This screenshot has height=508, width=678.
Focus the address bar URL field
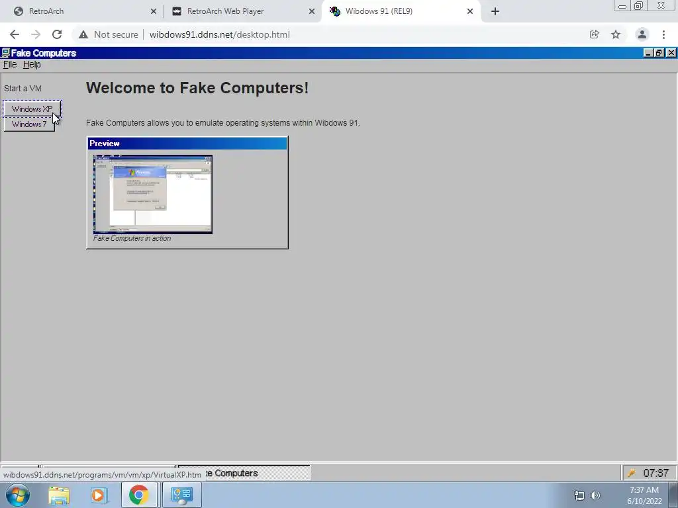pyautogui.click(x=220, y=34)
